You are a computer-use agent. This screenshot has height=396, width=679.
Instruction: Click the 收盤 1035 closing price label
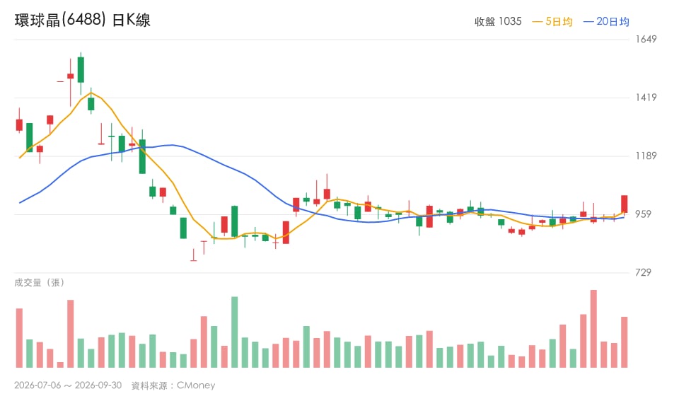[x=498, y=21]
